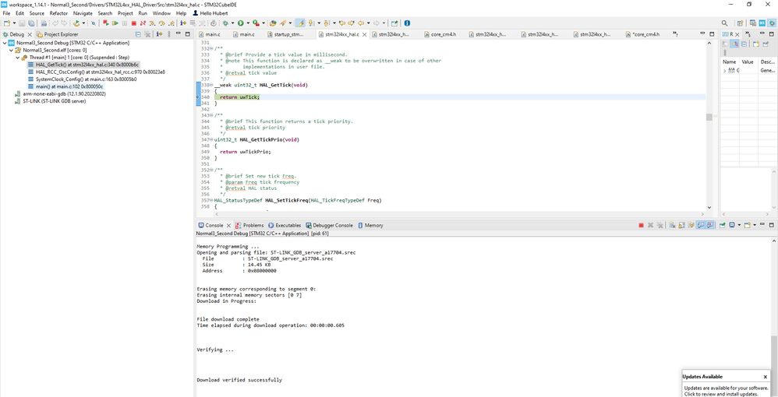Toggle Show Console When Standard Out Changes
The height and width of the screenshot is (397, 778).
coord(700,225)
